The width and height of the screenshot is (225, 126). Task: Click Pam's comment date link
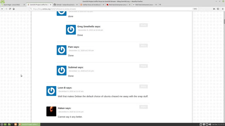coord(81,50)
